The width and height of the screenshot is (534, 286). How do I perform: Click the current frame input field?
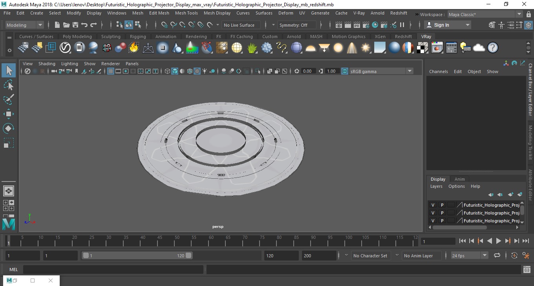(438, 241)
